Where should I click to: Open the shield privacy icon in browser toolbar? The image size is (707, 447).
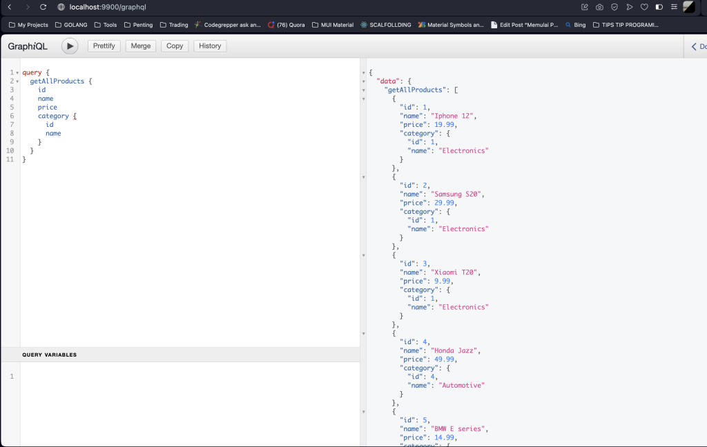[x=614, y=7]
